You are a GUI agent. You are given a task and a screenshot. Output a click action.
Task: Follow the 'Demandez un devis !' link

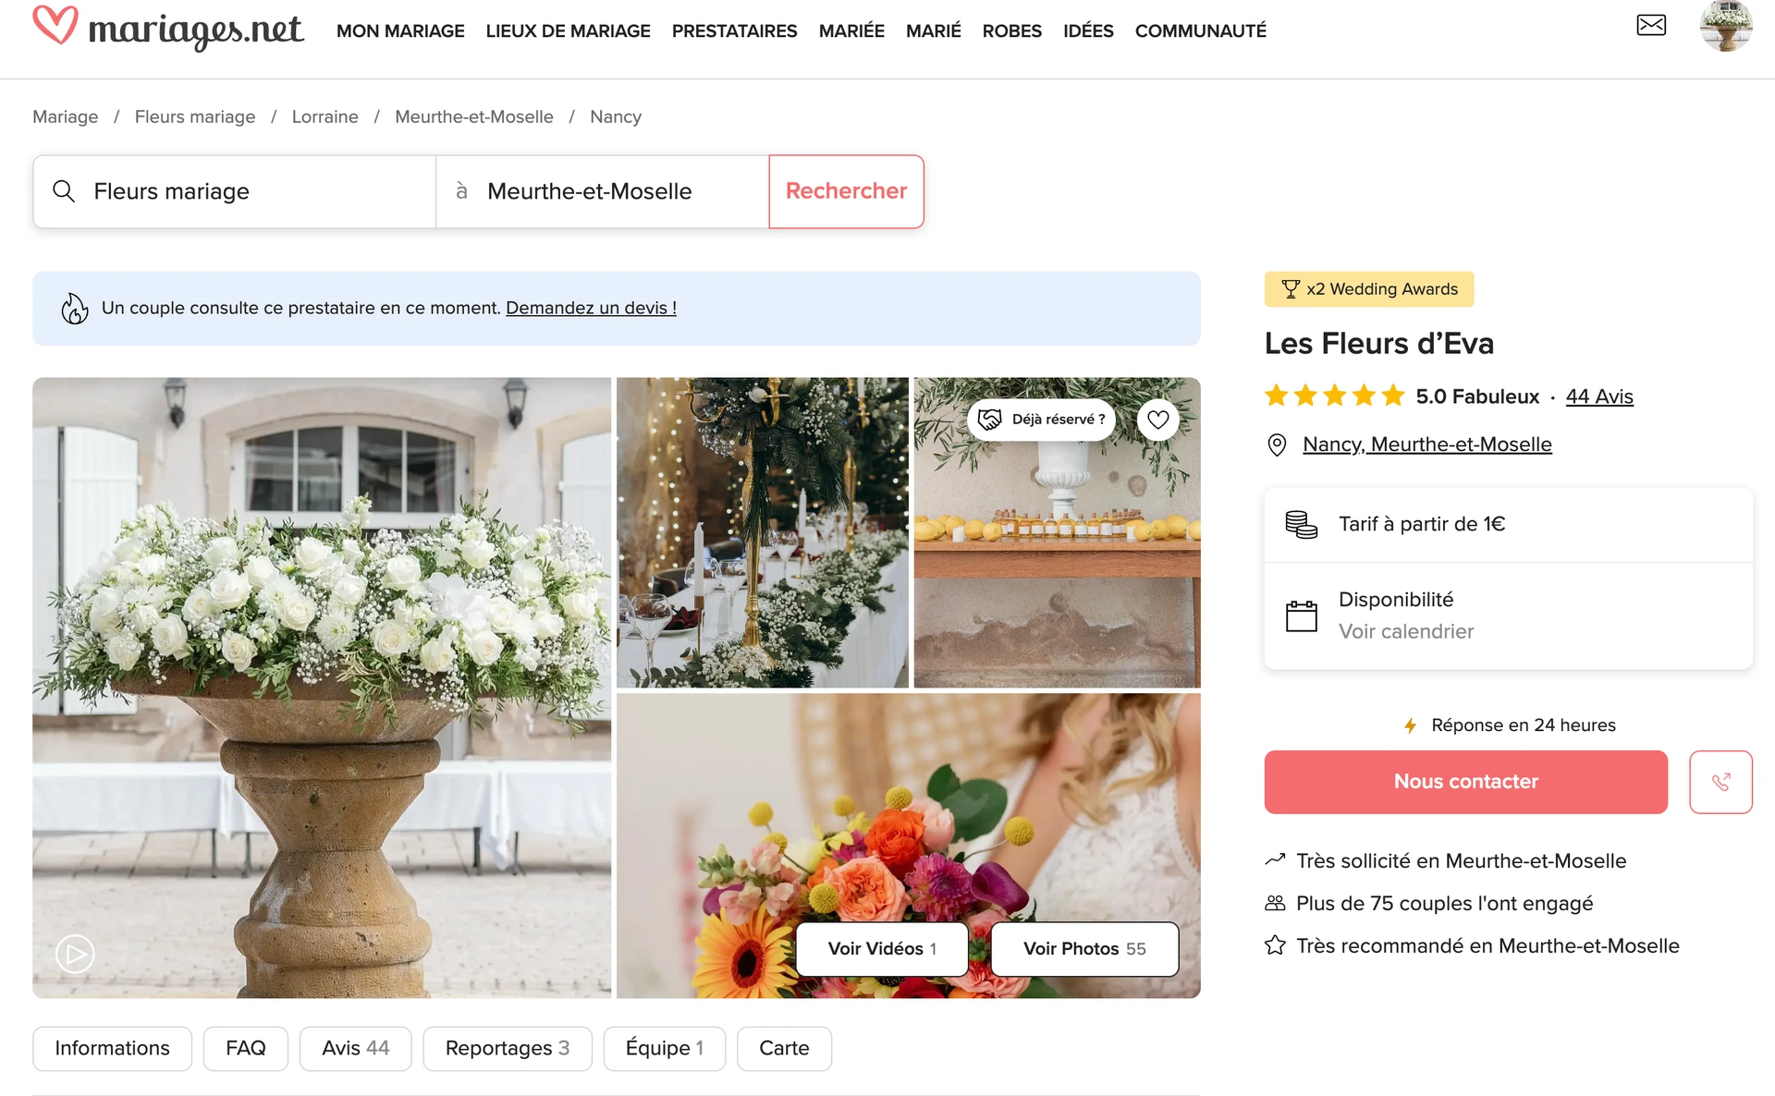(591, 308)
